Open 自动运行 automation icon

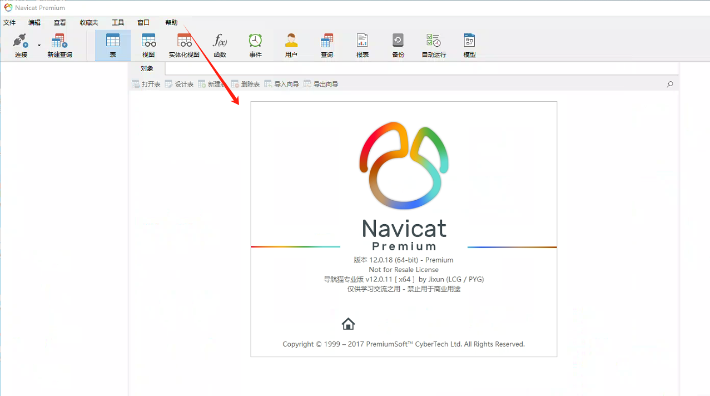click(x=434, y=46)
